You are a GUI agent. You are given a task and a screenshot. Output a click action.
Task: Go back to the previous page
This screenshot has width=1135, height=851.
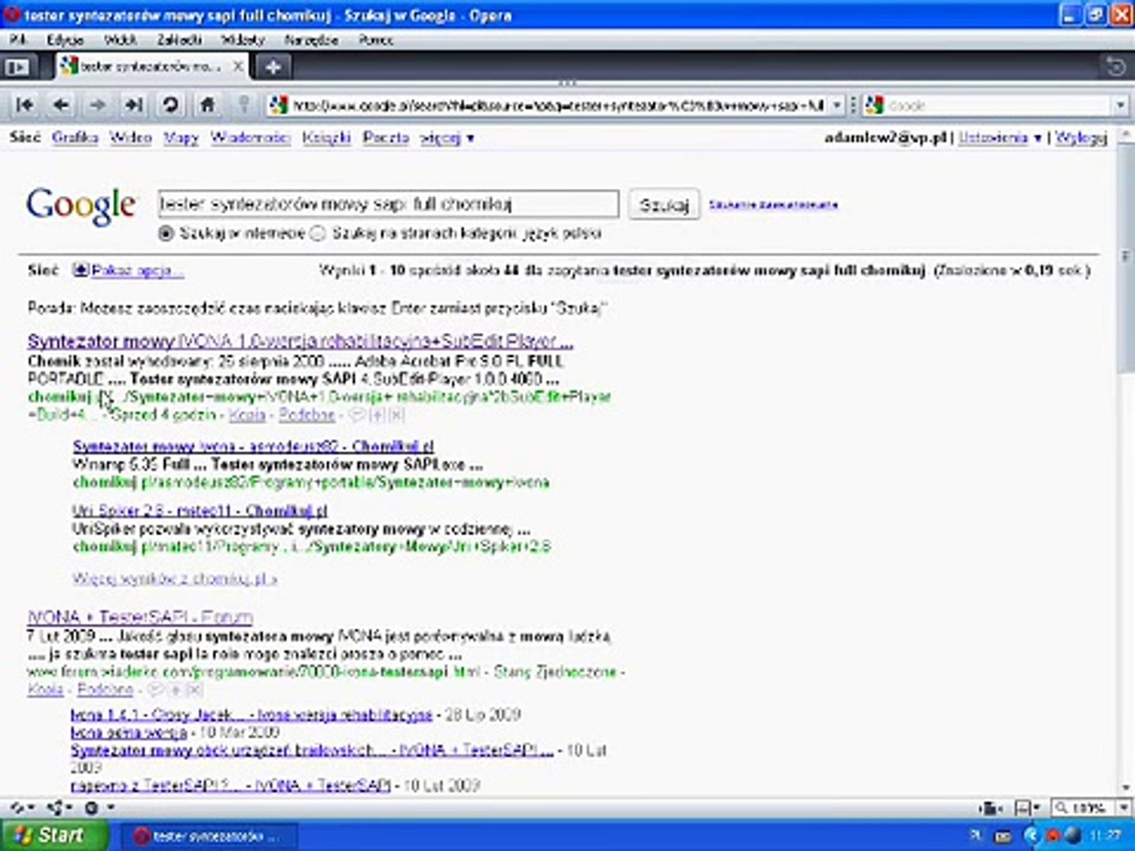[x=61, y=105]
